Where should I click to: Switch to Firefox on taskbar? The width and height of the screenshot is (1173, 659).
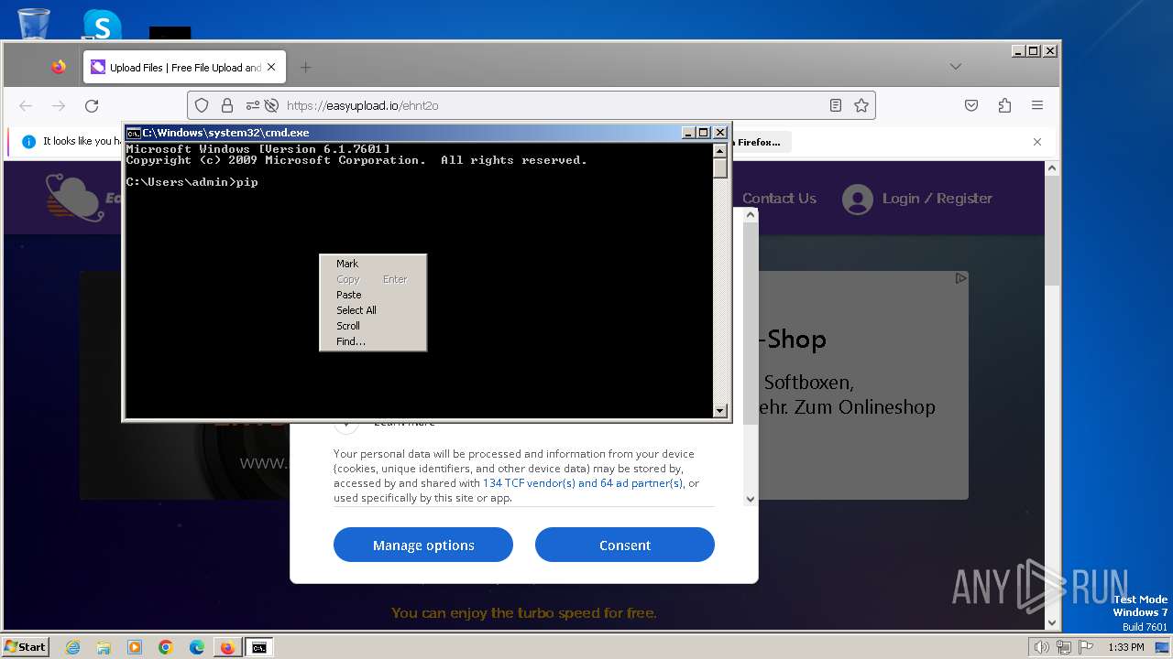pos(227,647)
